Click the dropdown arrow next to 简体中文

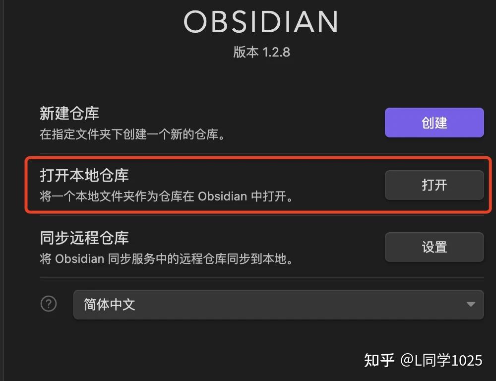(470, 305)
